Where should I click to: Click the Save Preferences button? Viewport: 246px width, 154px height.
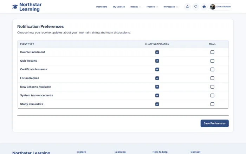tap(214, 123)
